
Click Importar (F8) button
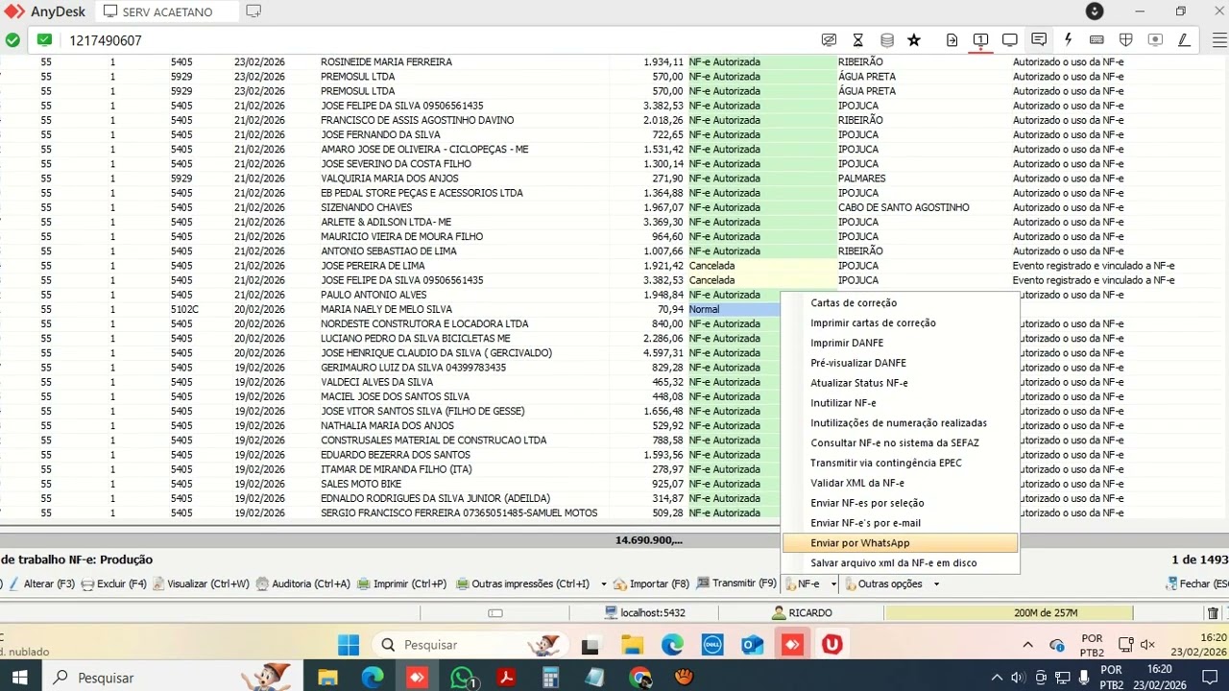click(652, 584)
